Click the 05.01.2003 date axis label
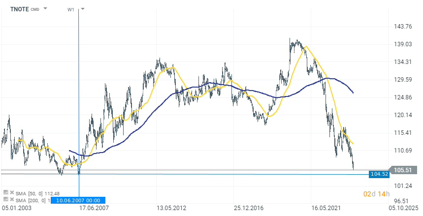The width and height of the screenshot is (423, 216). (x=16, y=208)
